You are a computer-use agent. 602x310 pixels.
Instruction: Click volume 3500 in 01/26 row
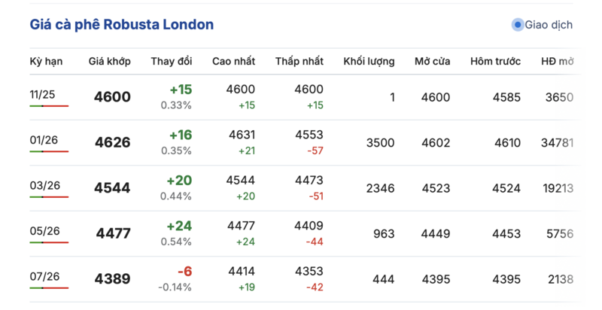pos(380,142)
